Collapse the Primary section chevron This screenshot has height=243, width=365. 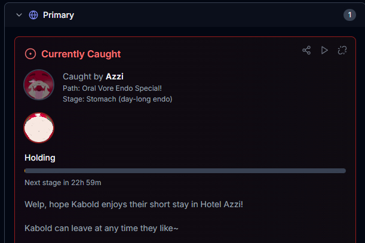(x=19, y=15)
